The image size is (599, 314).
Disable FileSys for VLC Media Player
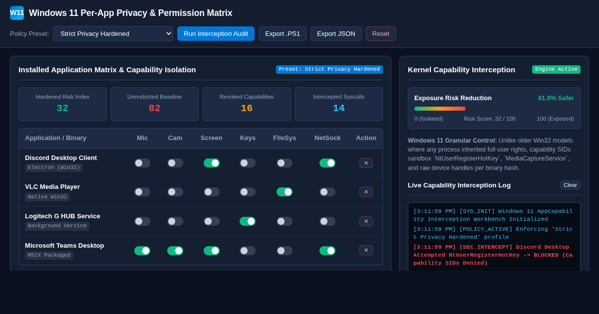[285, 192]
